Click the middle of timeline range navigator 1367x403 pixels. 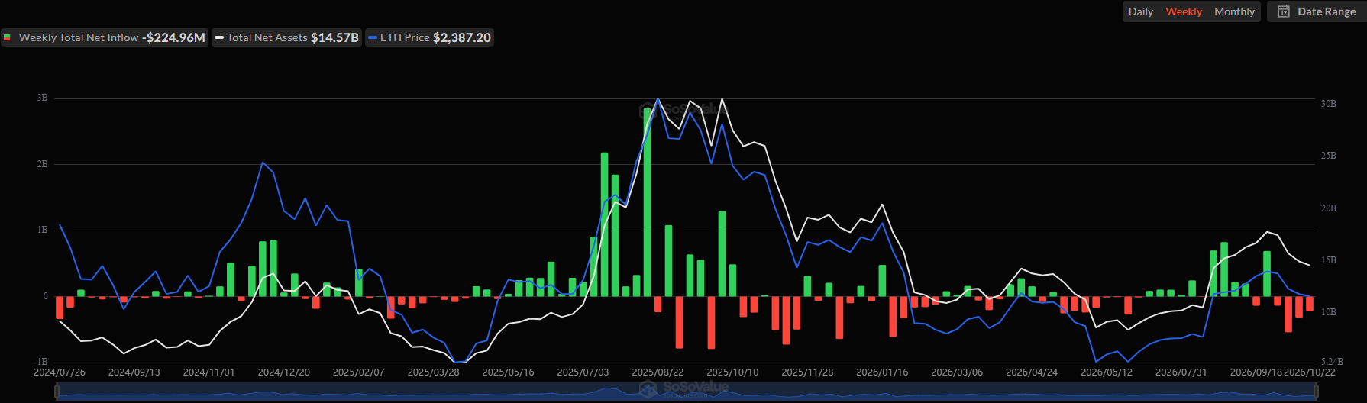(687, 392)
